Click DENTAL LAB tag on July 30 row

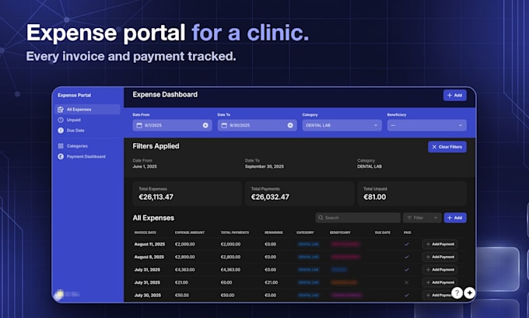pos(308,295)
